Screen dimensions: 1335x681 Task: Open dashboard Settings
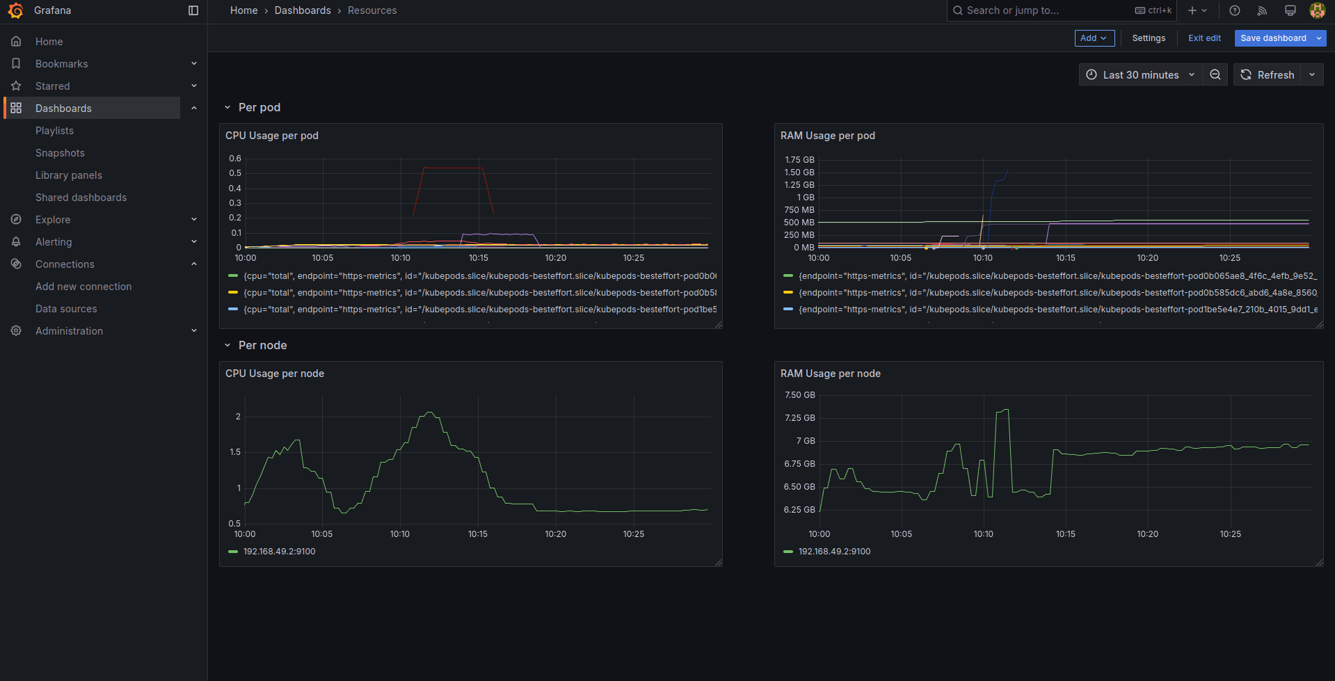1149,38
